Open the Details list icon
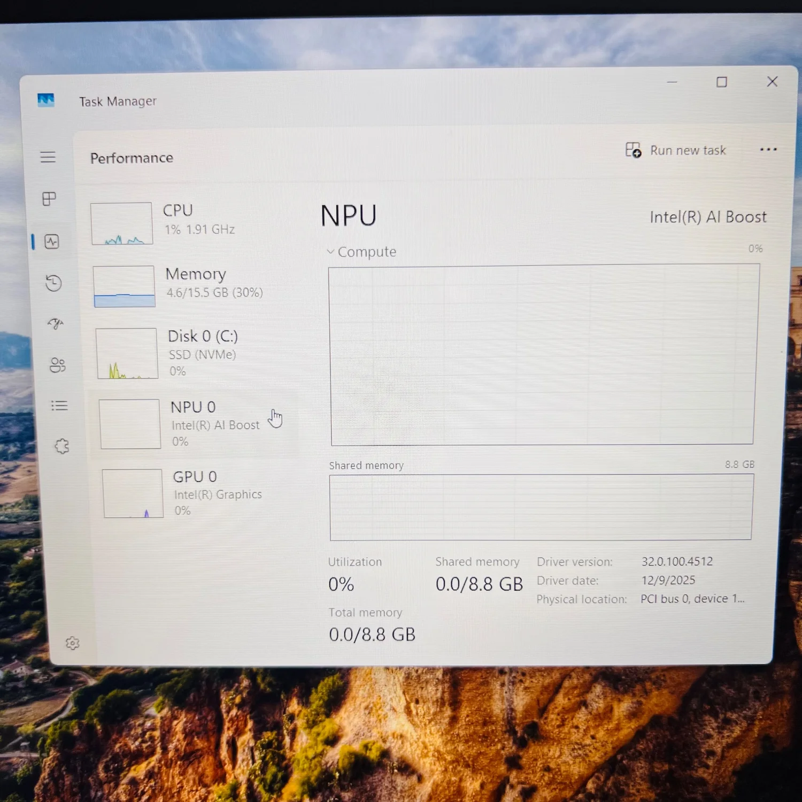Viewport: 802px width, 802px height. [59, 406]
